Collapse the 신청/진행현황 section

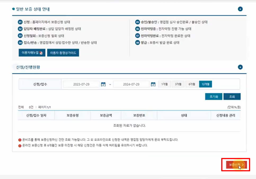point(240,67)
